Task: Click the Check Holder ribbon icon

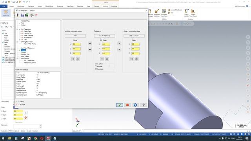Action: point(187,13)
